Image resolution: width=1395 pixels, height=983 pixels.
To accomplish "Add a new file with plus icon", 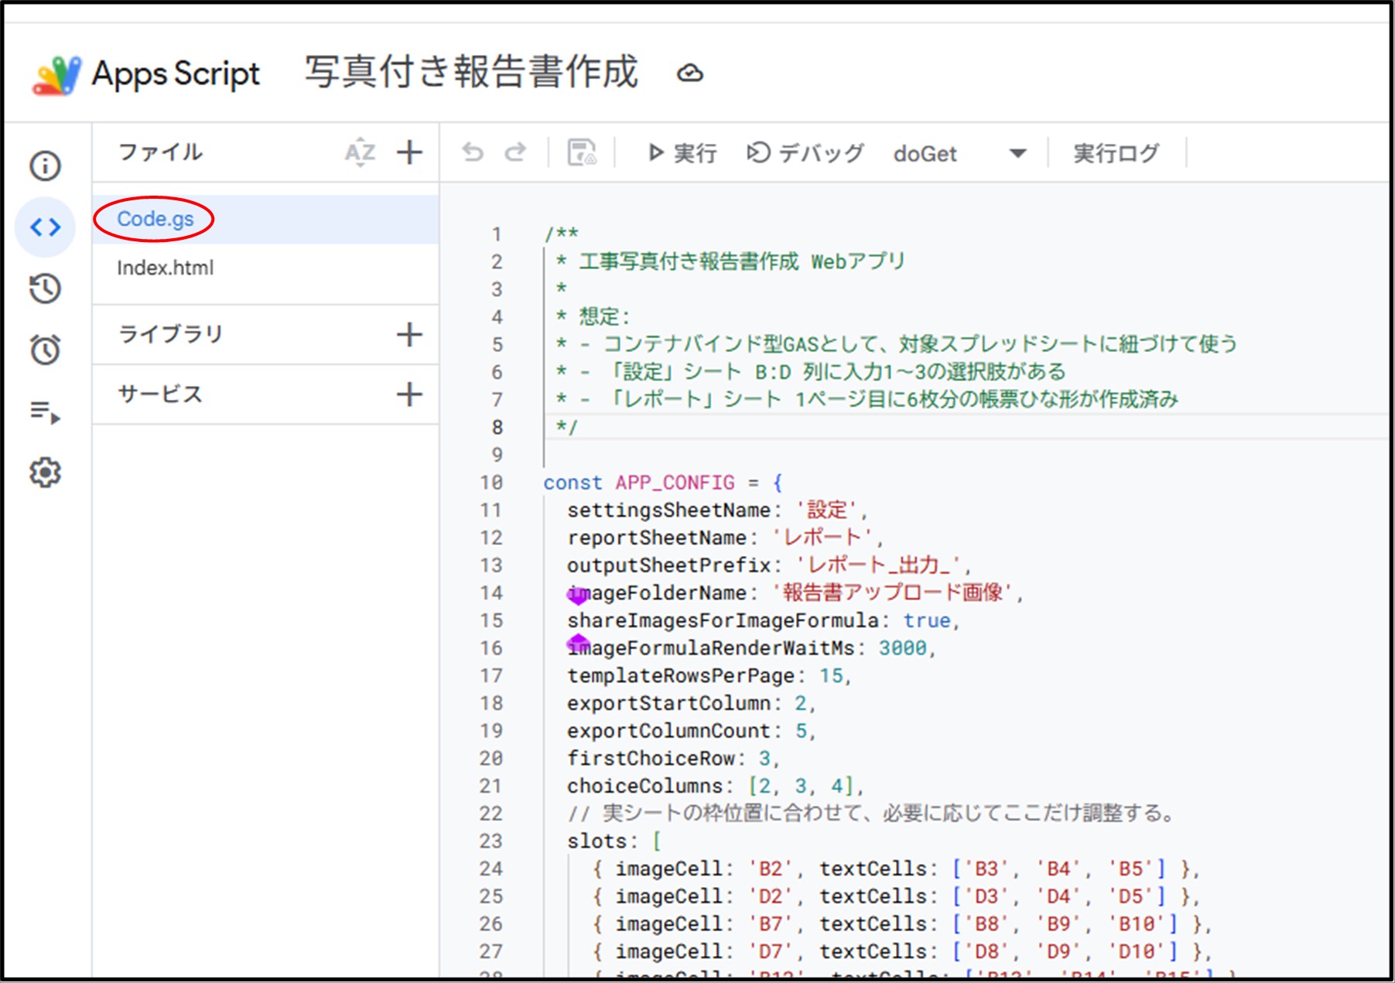I will (409, 152).
